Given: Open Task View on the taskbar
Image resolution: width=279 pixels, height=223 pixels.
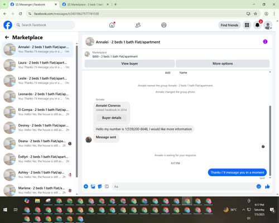Looking at the screenshot, I should point(16,210).
